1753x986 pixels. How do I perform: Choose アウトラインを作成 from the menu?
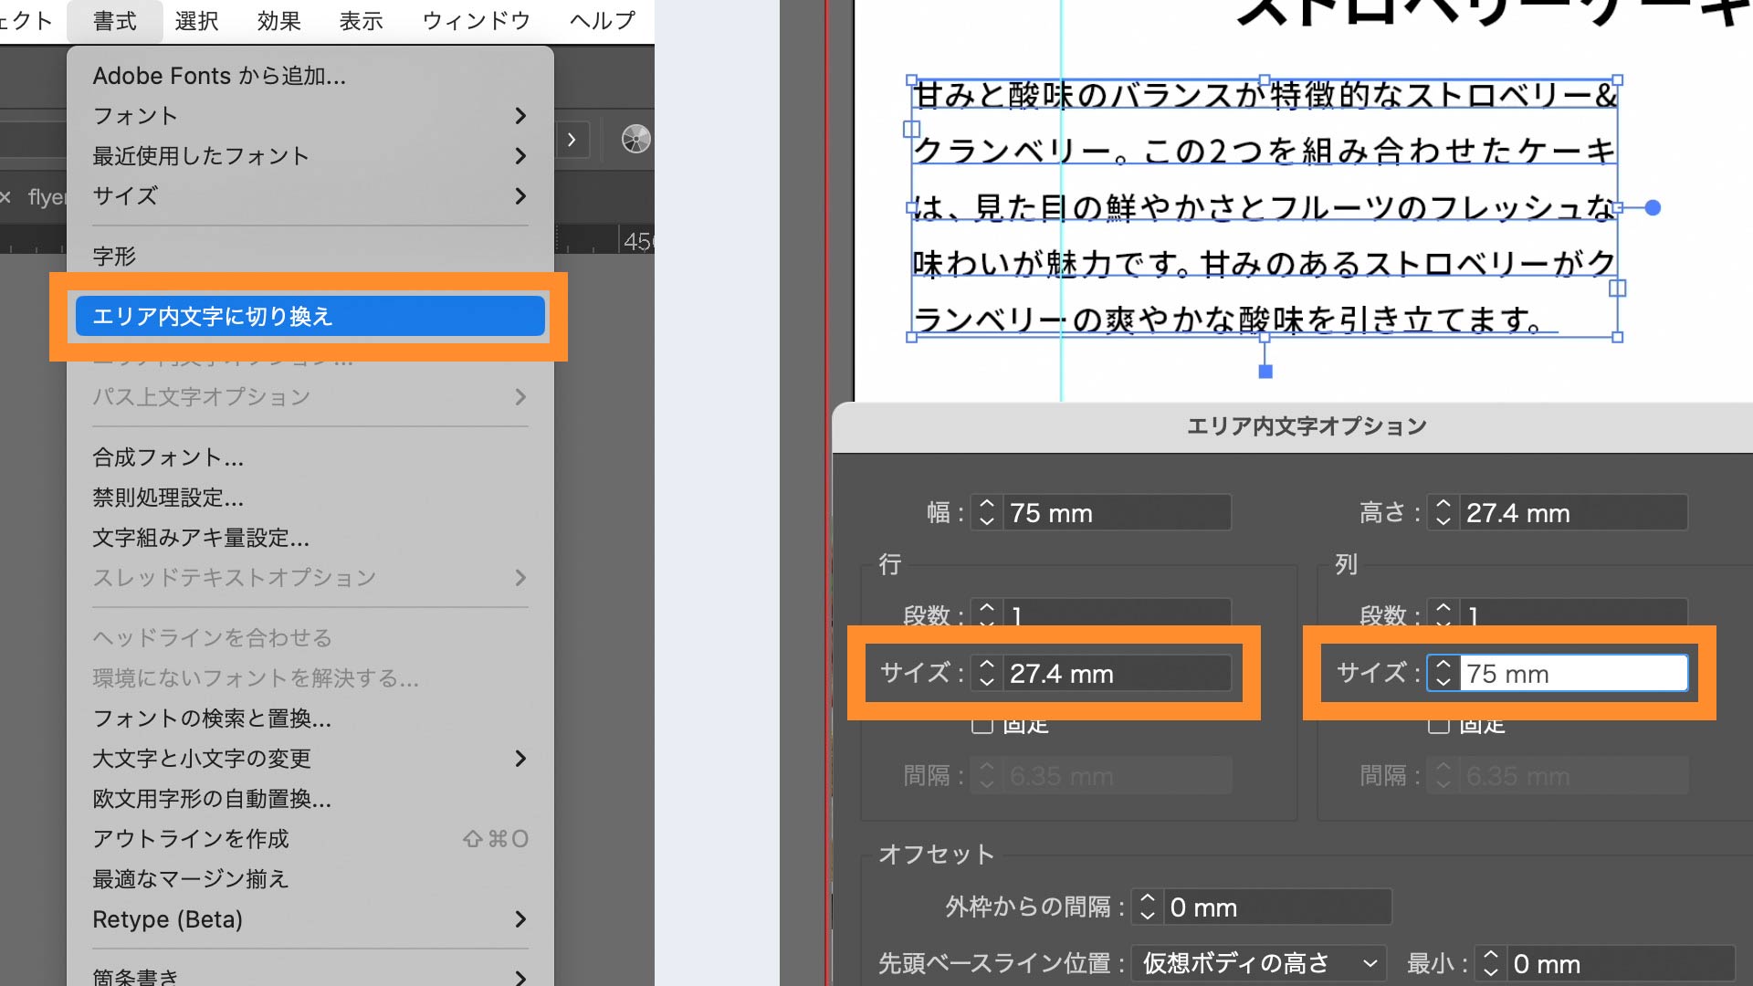[x=191, y=839]
